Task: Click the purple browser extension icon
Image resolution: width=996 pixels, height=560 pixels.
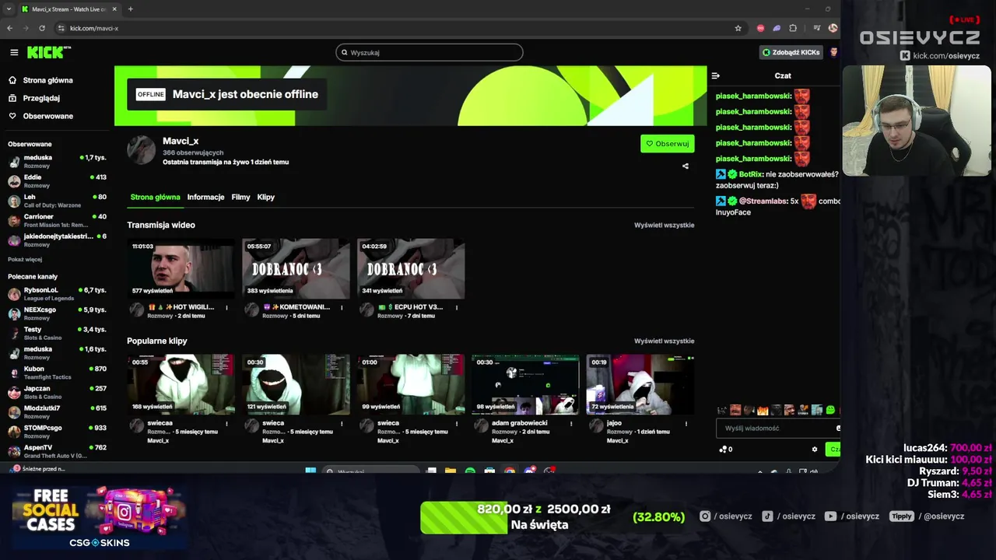Action: 777,28
